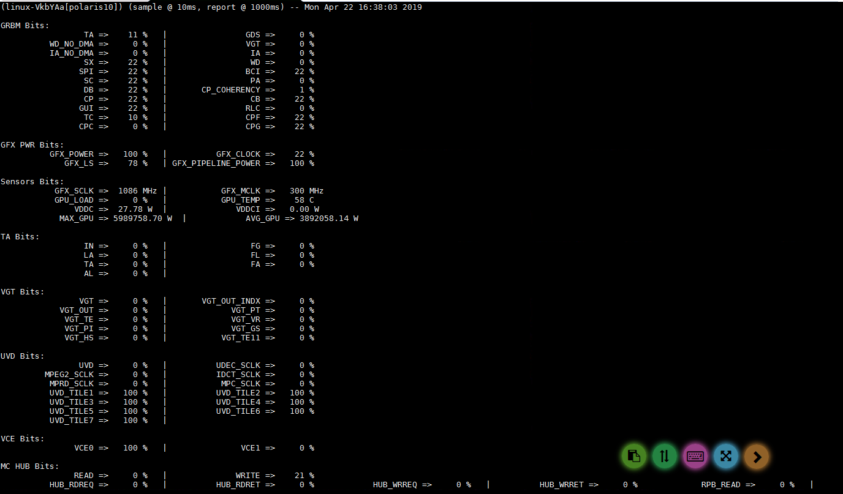Click the GRBM Bits section header
Viewport: 843px width, 494px height.
pyautogui.click(x=25, y=26)
